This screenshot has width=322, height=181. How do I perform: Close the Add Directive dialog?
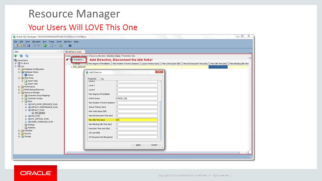coord(159,72)
